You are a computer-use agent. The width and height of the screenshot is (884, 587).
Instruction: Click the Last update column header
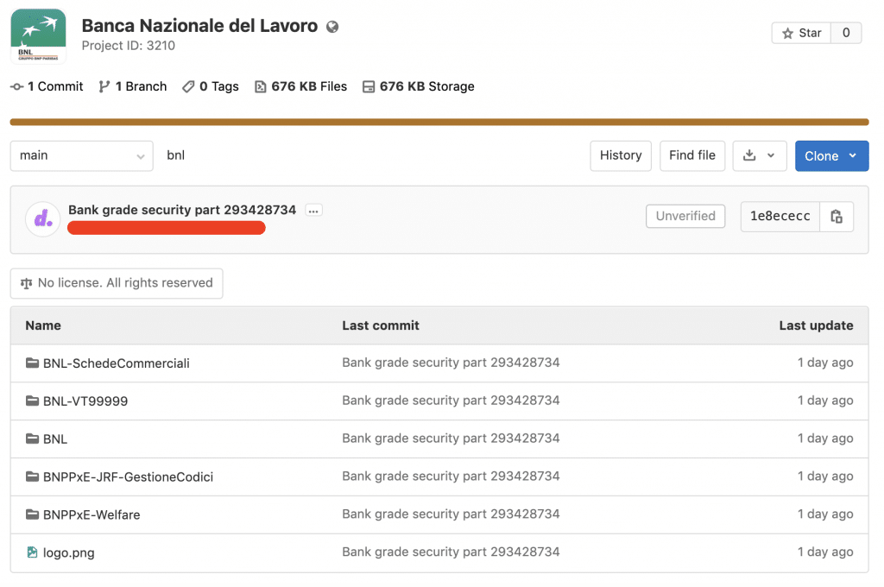(x=816, y=325)
